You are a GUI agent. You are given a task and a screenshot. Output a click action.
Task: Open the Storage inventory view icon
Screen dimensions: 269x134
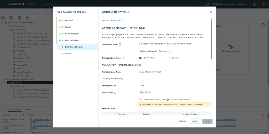(19, 18)
